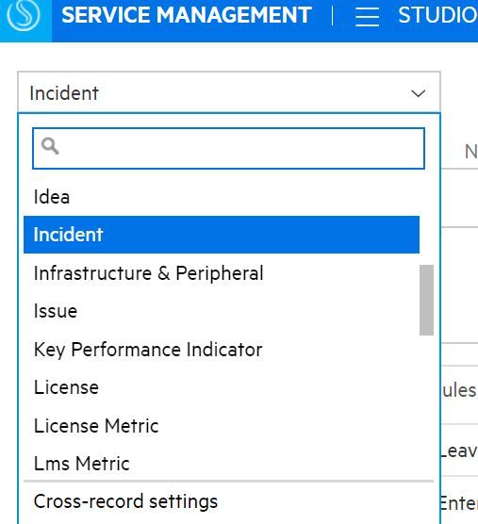
Task: Open the hamburger navigation menu
Action: coord(367,17)
